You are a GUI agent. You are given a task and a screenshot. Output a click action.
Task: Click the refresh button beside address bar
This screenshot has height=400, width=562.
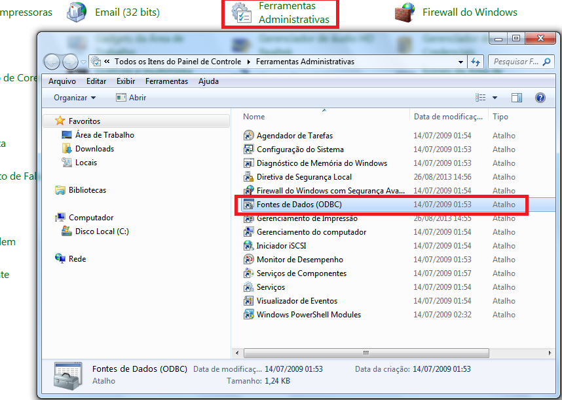tap(476, 62)
